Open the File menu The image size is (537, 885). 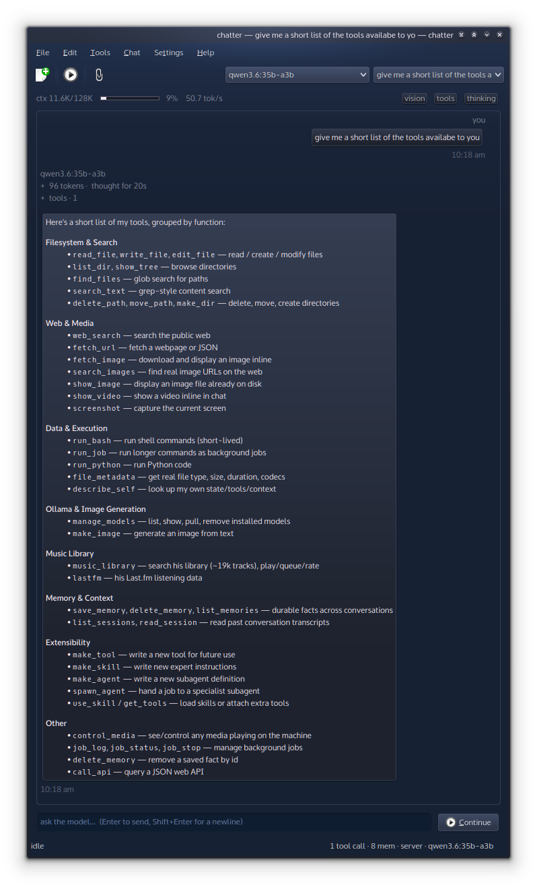click(42, 53)
